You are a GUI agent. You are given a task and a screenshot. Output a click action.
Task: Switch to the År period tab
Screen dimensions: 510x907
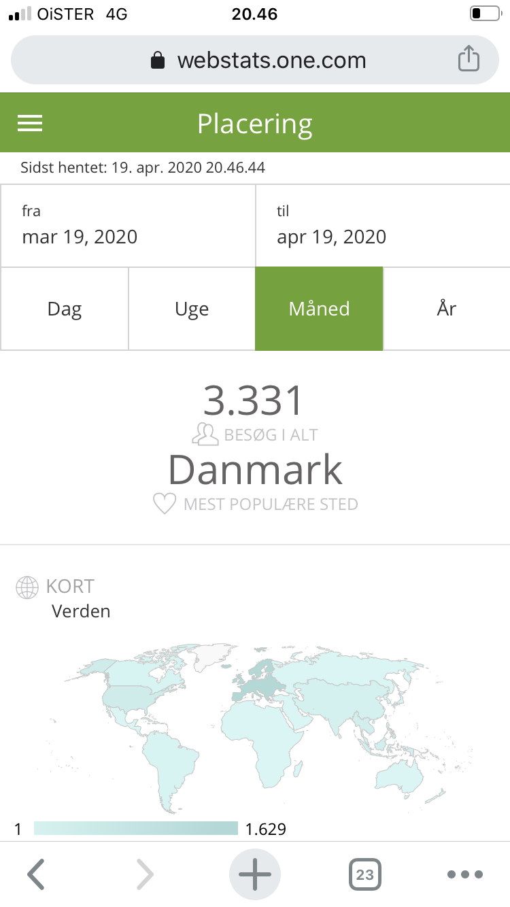coord(447,309)
